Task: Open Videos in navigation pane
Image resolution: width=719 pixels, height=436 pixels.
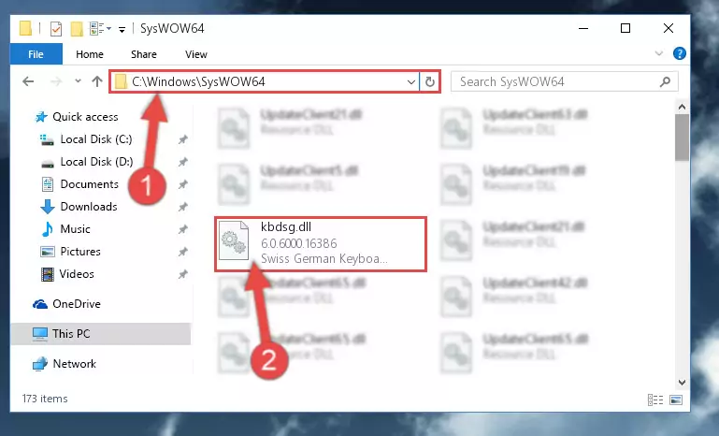Action: click(x=77, y=274)
